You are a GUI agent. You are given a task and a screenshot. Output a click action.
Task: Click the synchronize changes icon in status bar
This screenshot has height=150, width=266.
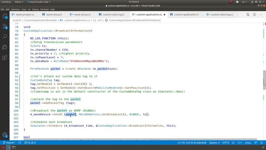[20, 142]
